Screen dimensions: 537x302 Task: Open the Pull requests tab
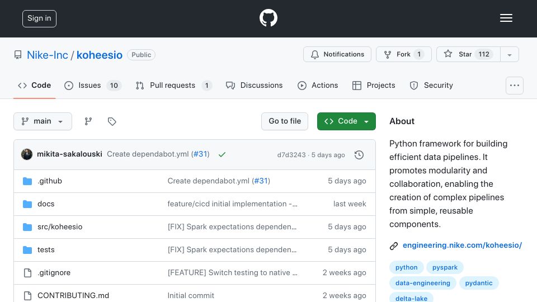(x=173, y=85)
